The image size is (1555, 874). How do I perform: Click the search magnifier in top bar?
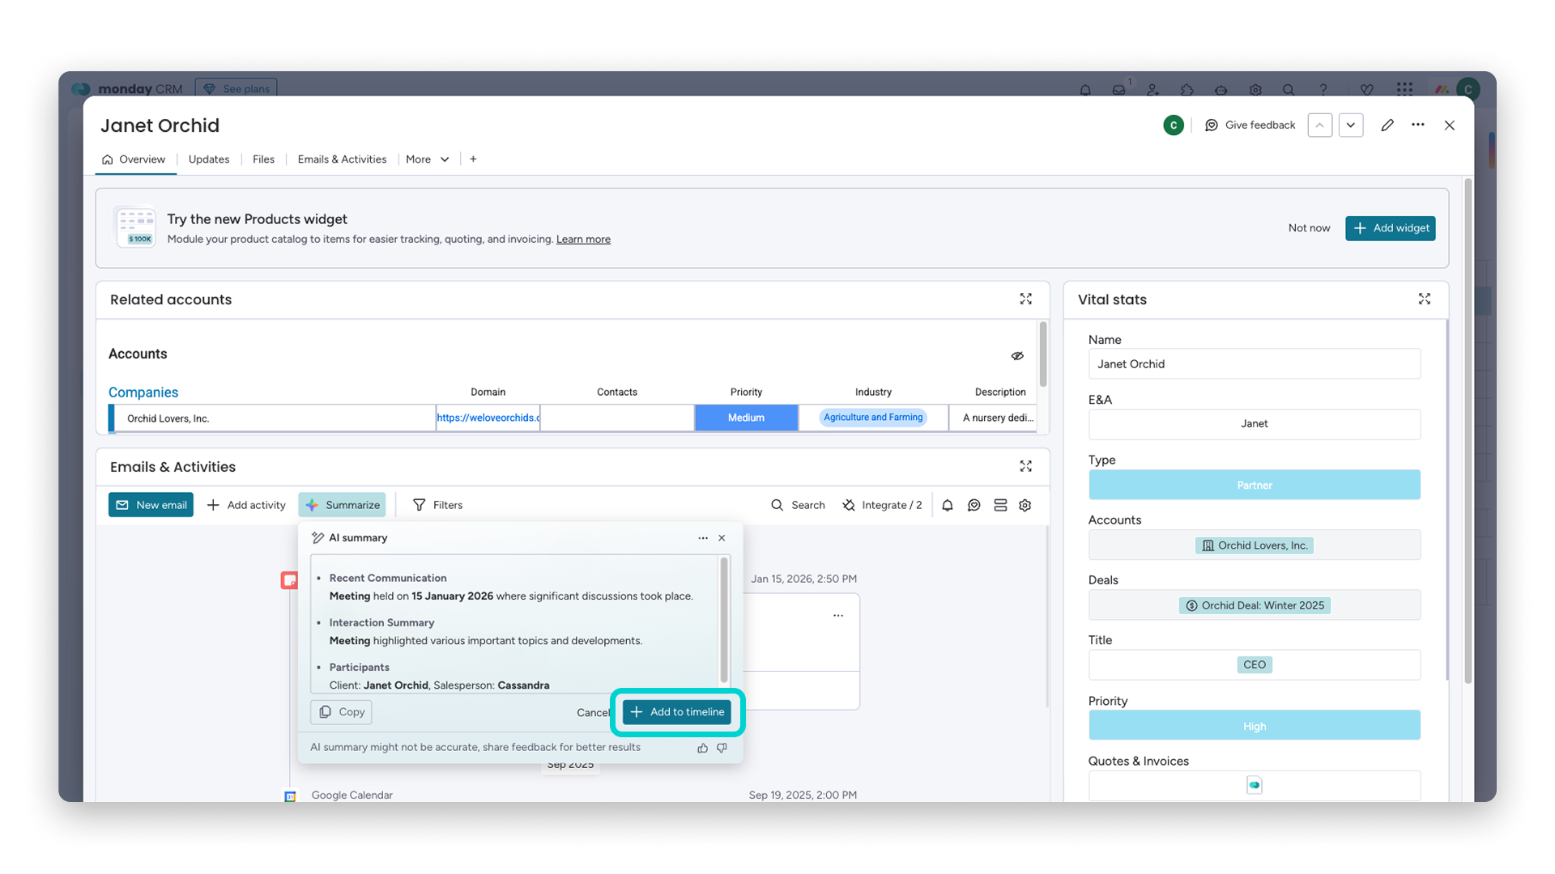(1289, 90)
